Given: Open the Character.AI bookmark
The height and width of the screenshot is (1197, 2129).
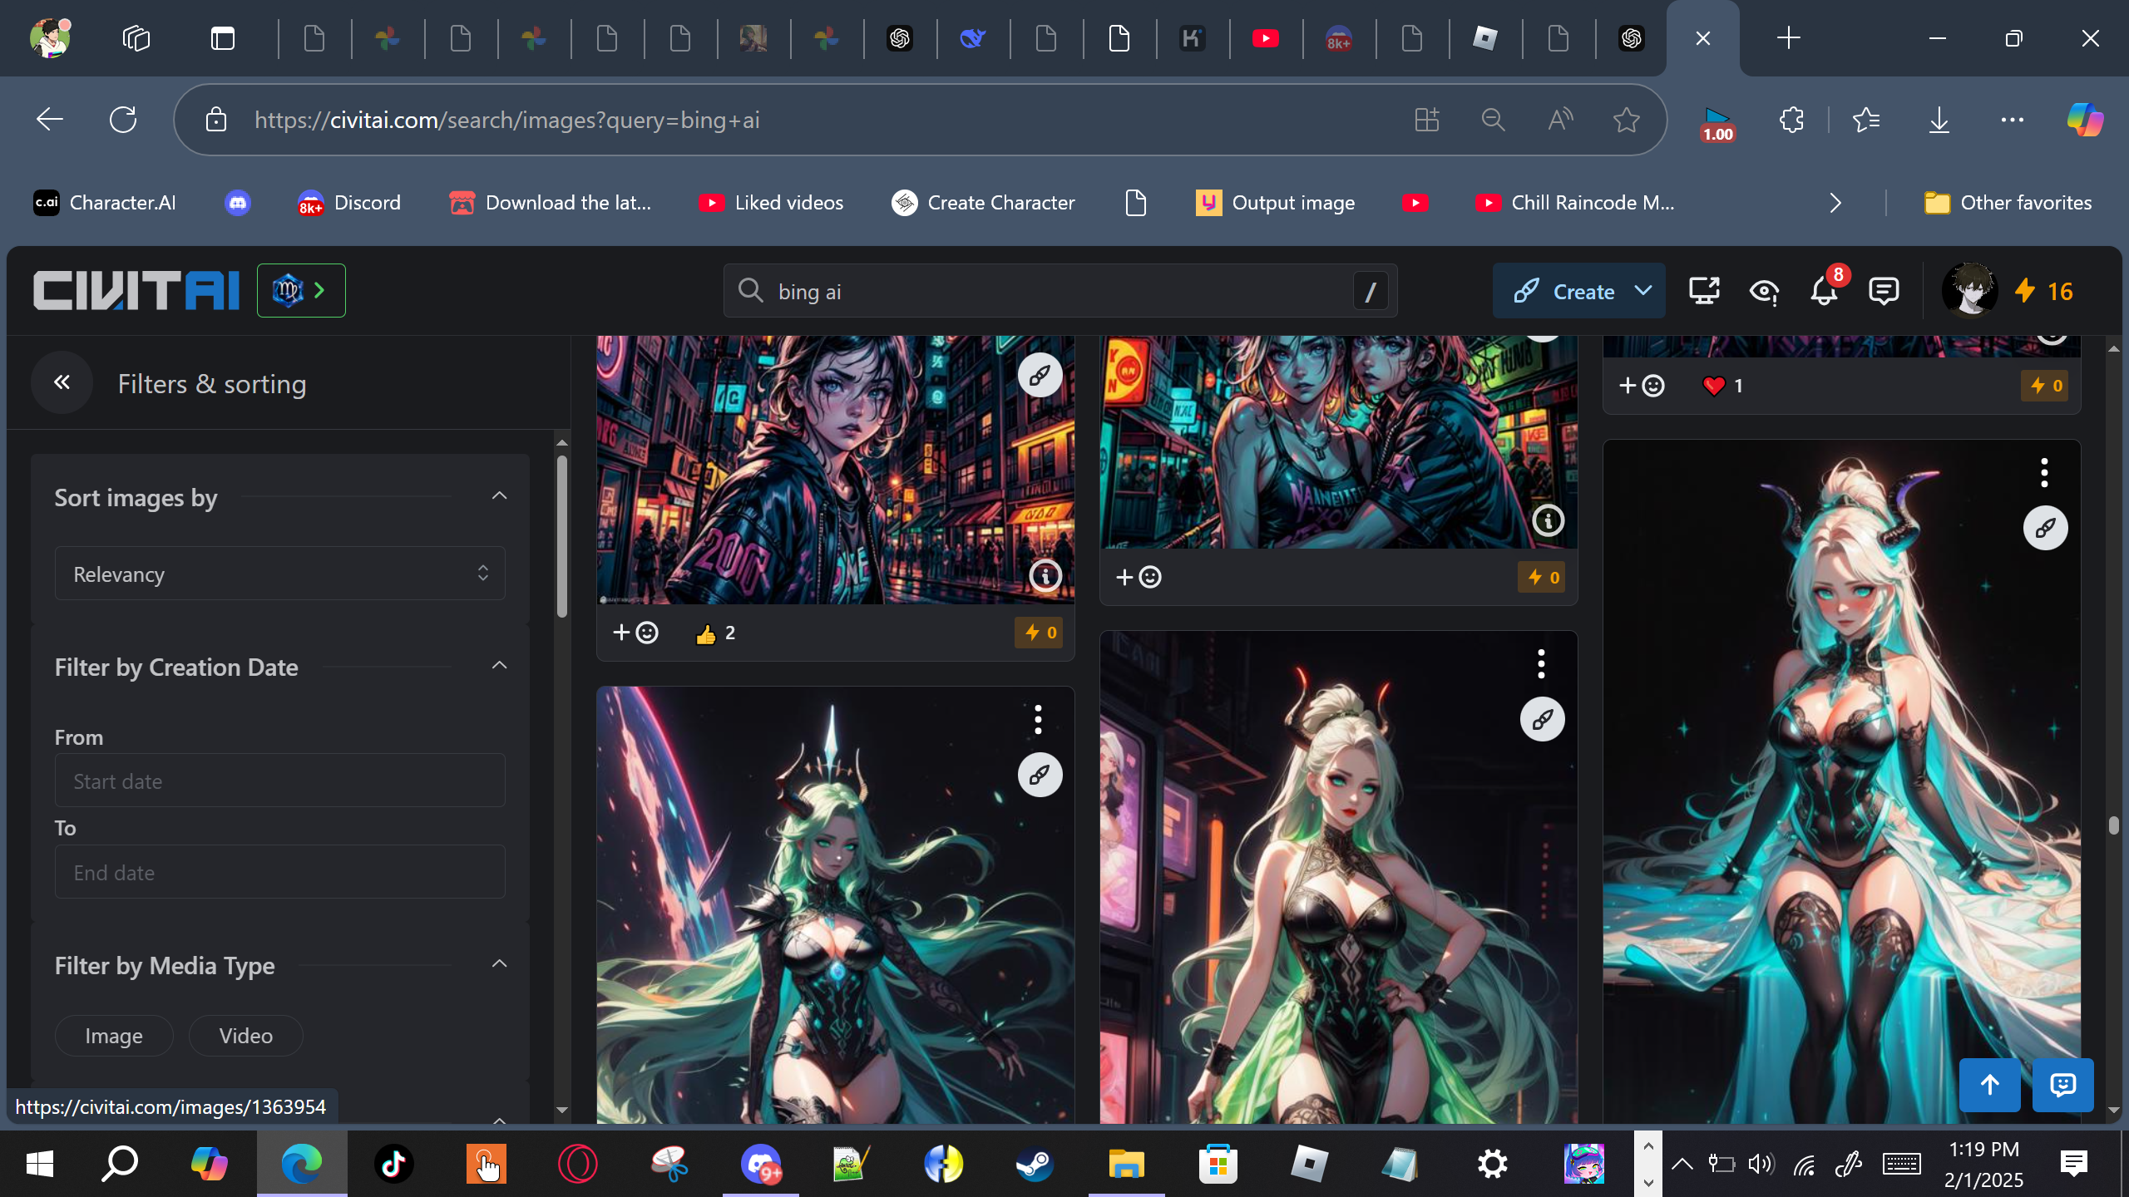Looking at the screenshot, I should (105, 203).
